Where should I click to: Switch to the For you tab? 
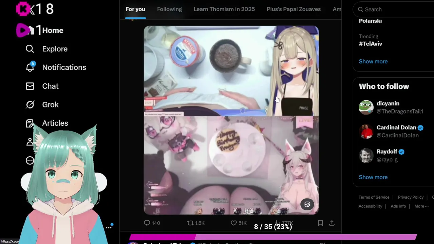pyautogui.click(x=135, y=9)
